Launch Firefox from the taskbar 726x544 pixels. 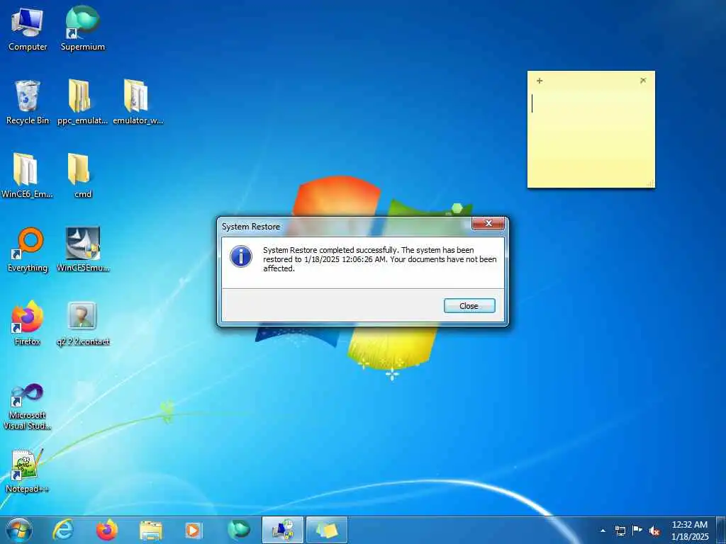(x=107, y=530)
